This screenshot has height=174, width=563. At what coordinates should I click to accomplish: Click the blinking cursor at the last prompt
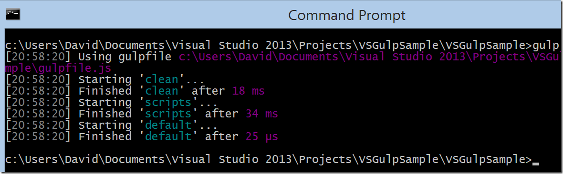click(536, 164)
